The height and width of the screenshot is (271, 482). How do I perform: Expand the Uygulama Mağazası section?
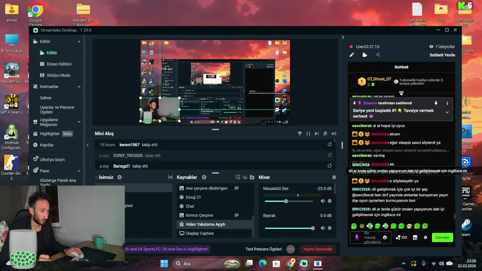[x=79, y=122]
